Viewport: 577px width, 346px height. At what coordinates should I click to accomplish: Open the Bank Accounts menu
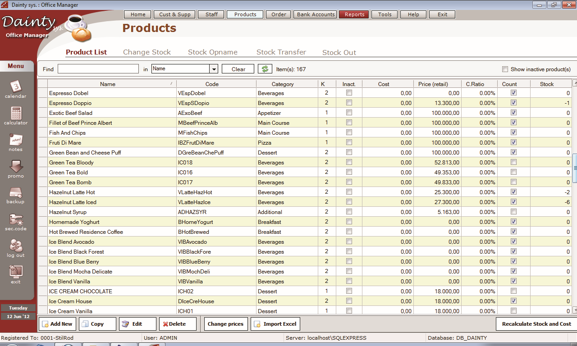tap(316, 14)
